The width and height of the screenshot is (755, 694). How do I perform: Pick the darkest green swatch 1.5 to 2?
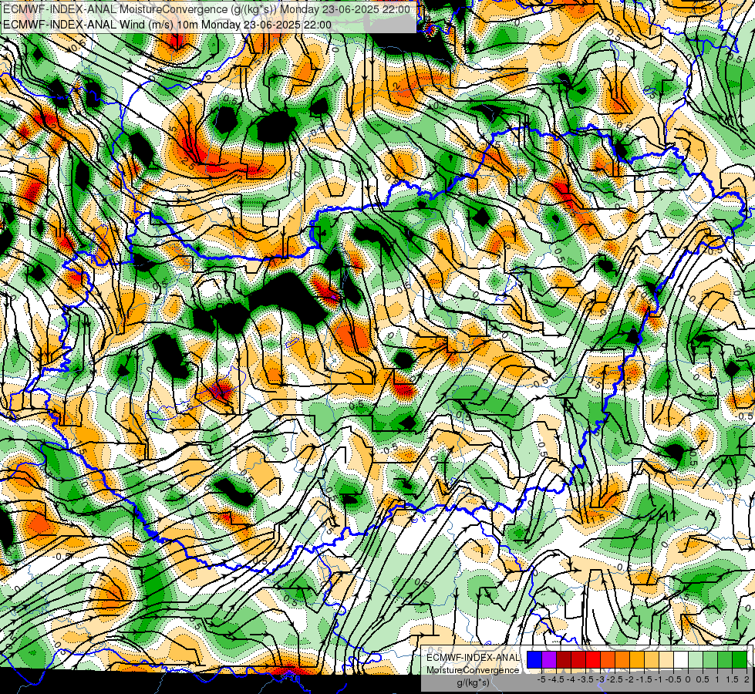tap(740, 659)
